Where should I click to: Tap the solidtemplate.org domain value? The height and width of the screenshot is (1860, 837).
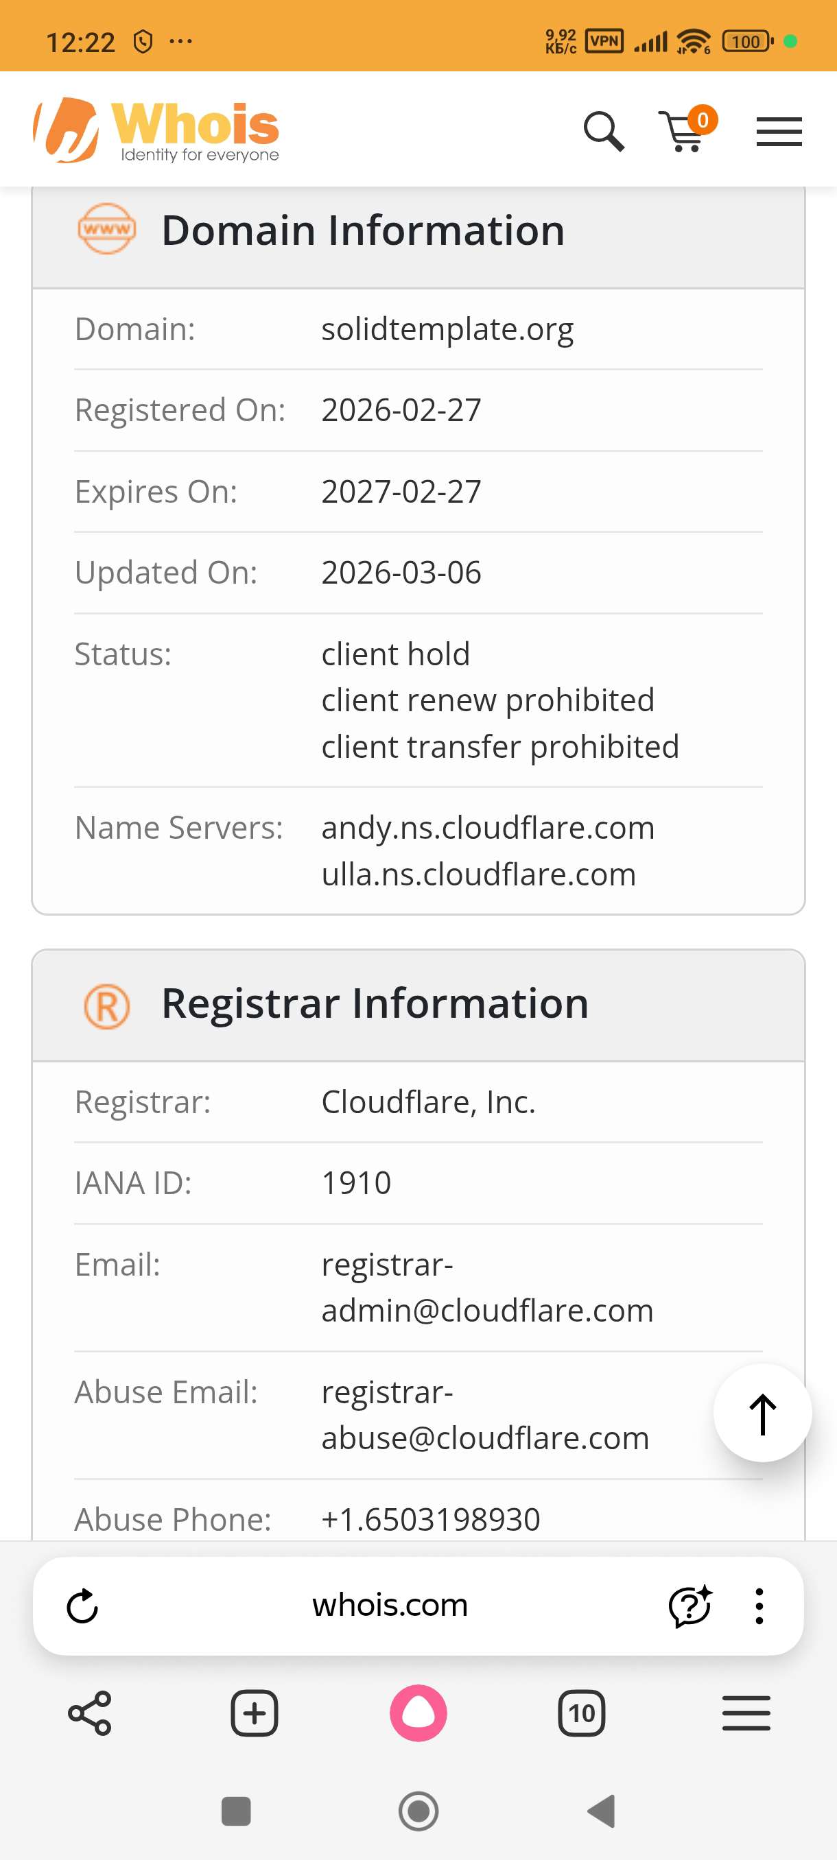point(447,329)
